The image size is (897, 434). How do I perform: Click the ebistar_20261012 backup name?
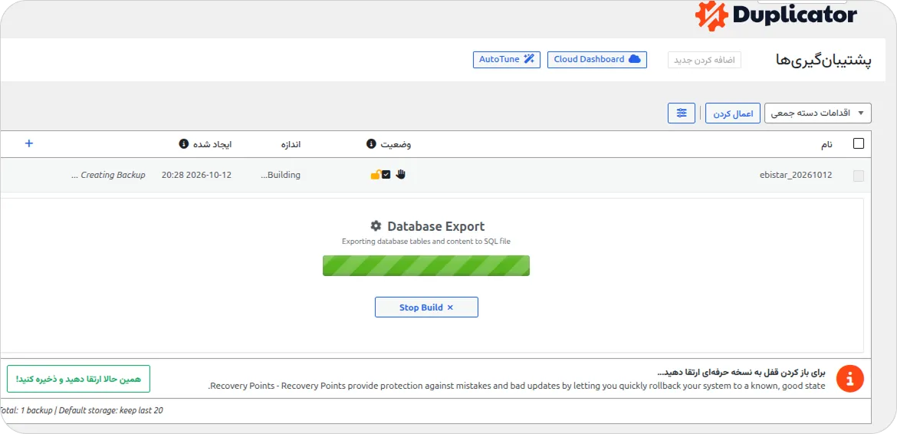(795, 176)
